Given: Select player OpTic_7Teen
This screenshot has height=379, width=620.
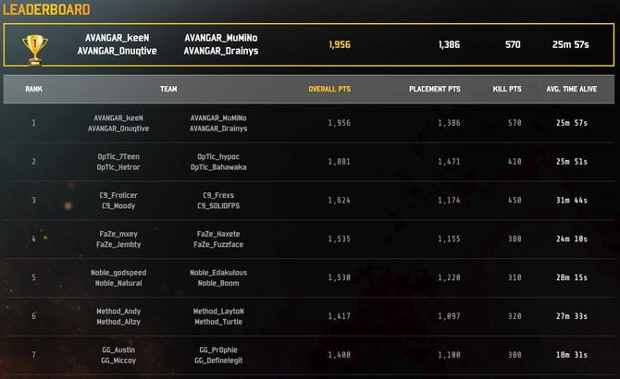Looking at the screenshot, I should (119, 156).
